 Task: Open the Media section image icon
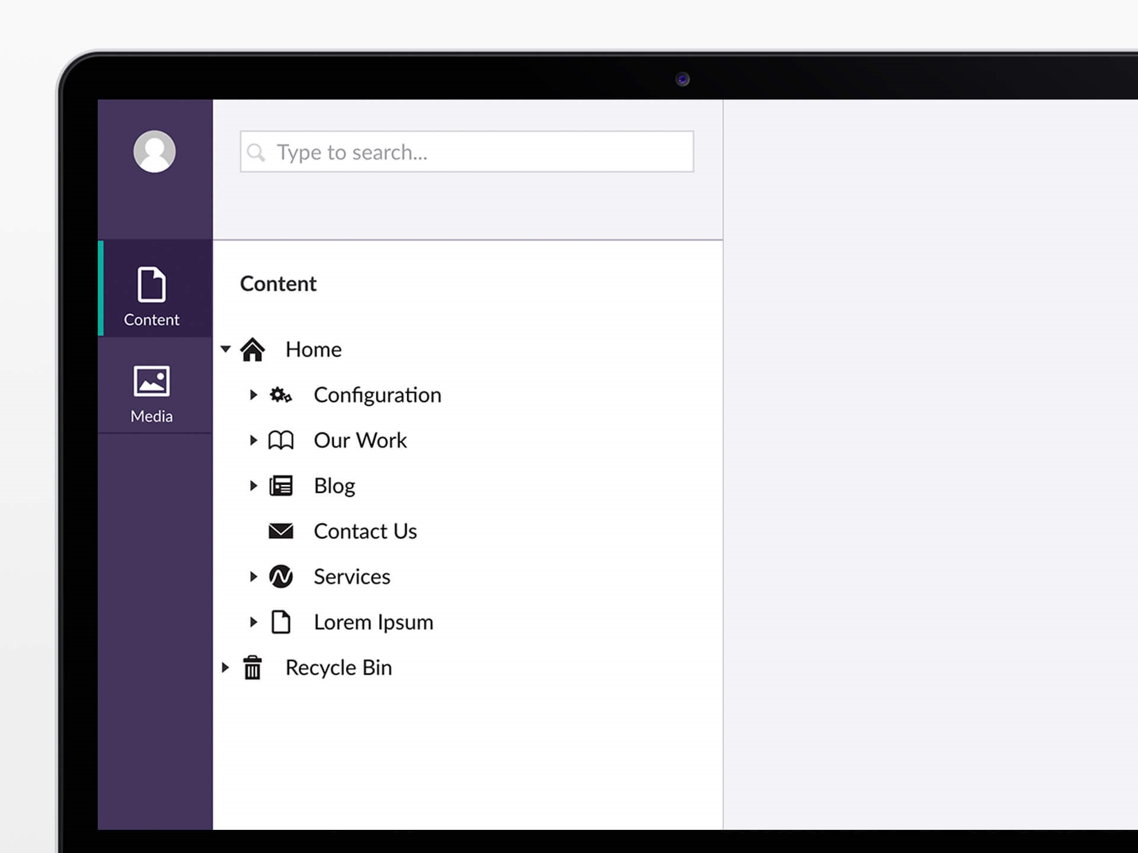[x=152, y=381]
